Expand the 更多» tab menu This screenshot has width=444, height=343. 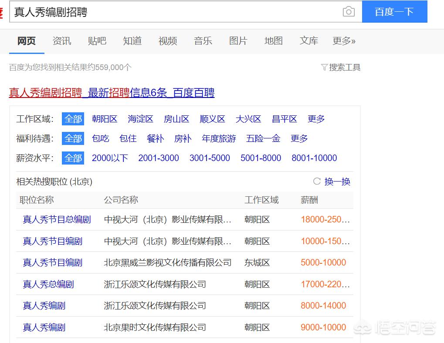(344, 41)
